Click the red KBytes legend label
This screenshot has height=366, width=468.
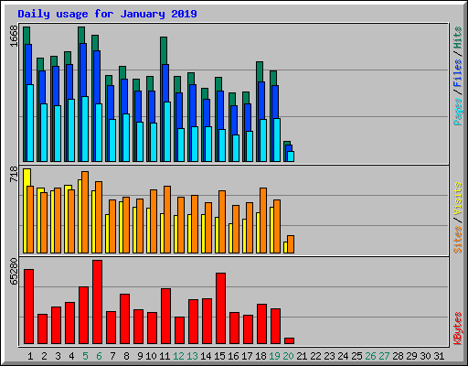click(458, 328)
